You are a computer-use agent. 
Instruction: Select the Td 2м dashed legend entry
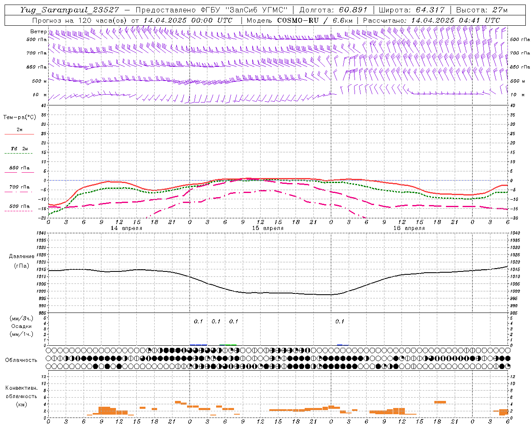point(20,149)
